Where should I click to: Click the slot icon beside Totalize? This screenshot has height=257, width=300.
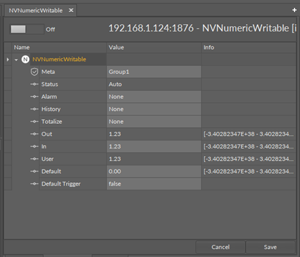click(34, 122)
